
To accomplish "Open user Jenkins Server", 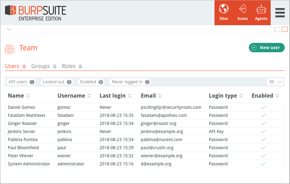I will (22, 131).
